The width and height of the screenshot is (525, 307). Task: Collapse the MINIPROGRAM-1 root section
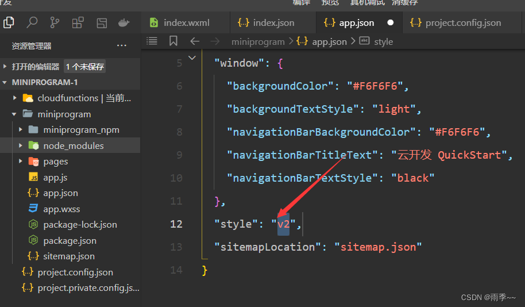point(5,82)
